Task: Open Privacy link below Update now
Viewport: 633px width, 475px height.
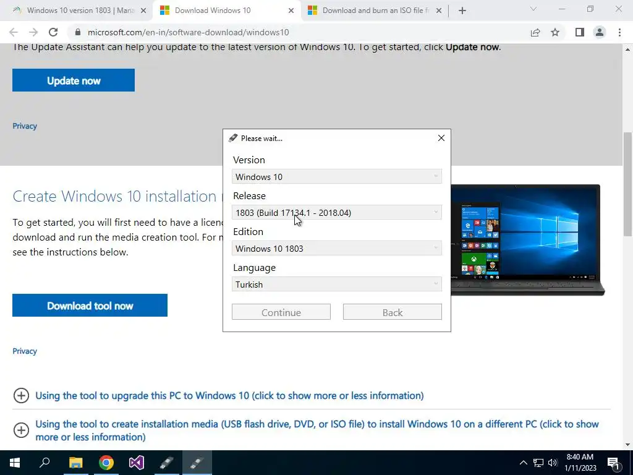Action: (25, 126)
